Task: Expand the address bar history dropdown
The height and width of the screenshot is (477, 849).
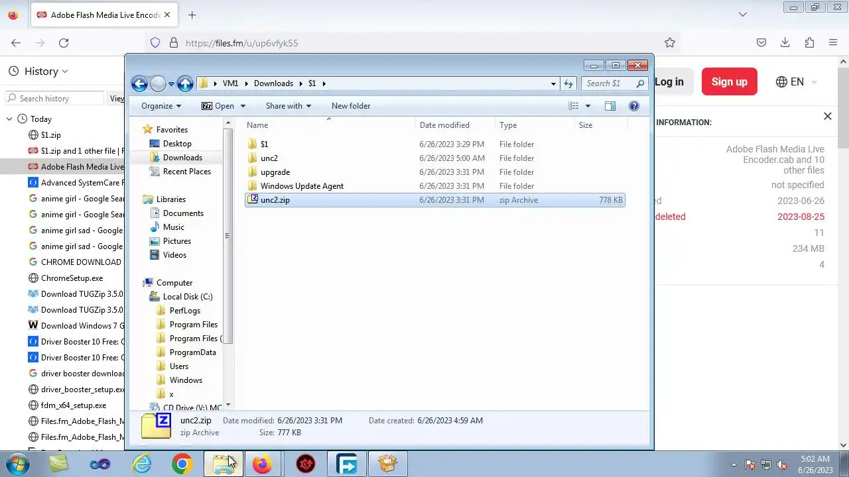Action: 553,83
